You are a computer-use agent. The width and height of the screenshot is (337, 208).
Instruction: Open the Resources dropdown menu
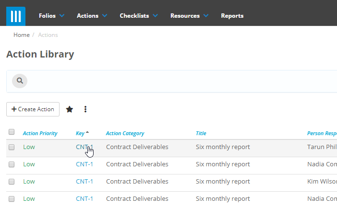pyautogui.click(x=189, y=16)
